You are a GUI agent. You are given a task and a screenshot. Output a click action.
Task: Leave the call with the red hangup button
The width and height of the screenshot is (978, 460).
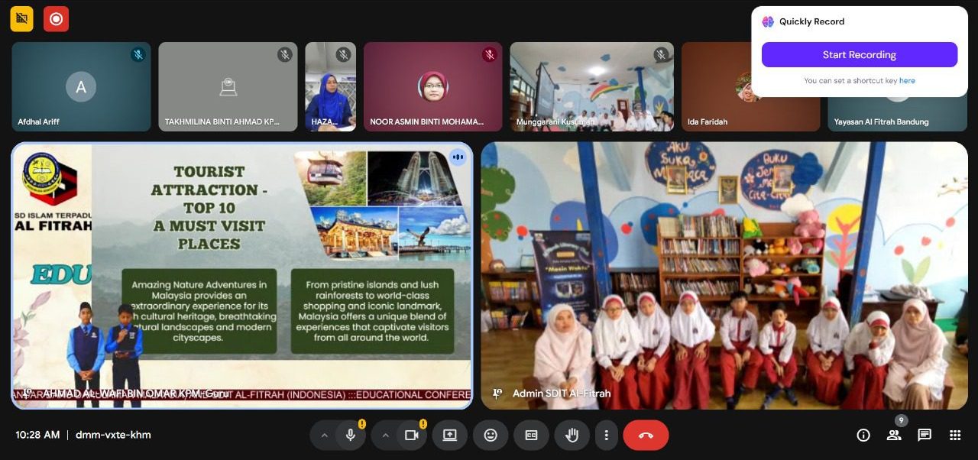click(645, 435)
